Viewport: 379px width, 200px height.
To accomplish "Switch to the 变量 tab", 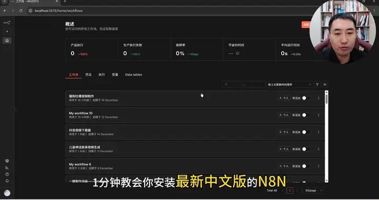I will pos(115,75).
